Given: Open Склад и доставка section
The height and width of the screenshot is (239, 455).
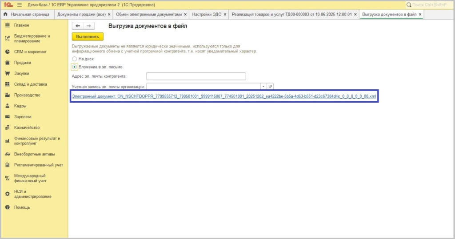Looking at the screenshot, I should pyautogui.click(x=30, y=84).
